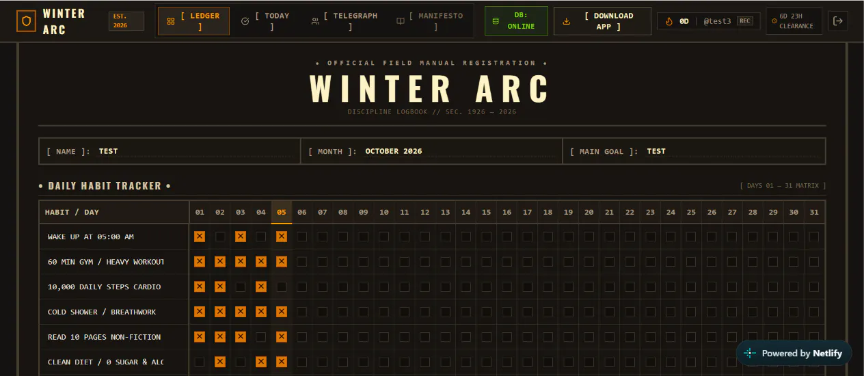
Task: Check 60 Min Gym day 06
Action: [x=302, y=261]
